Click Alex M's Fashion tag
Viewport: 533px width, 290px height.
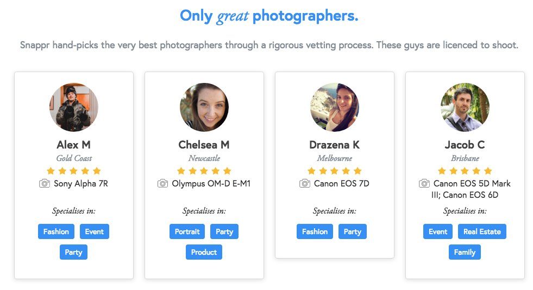pyautogui.click(x=56, y=231)
